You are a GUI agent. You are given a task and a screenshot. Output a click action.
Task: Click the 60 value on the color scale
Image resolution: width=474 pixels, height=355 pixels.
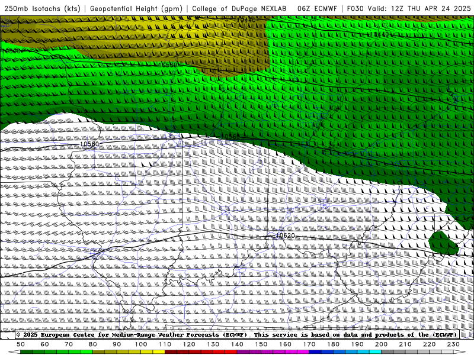pos(45,344)
